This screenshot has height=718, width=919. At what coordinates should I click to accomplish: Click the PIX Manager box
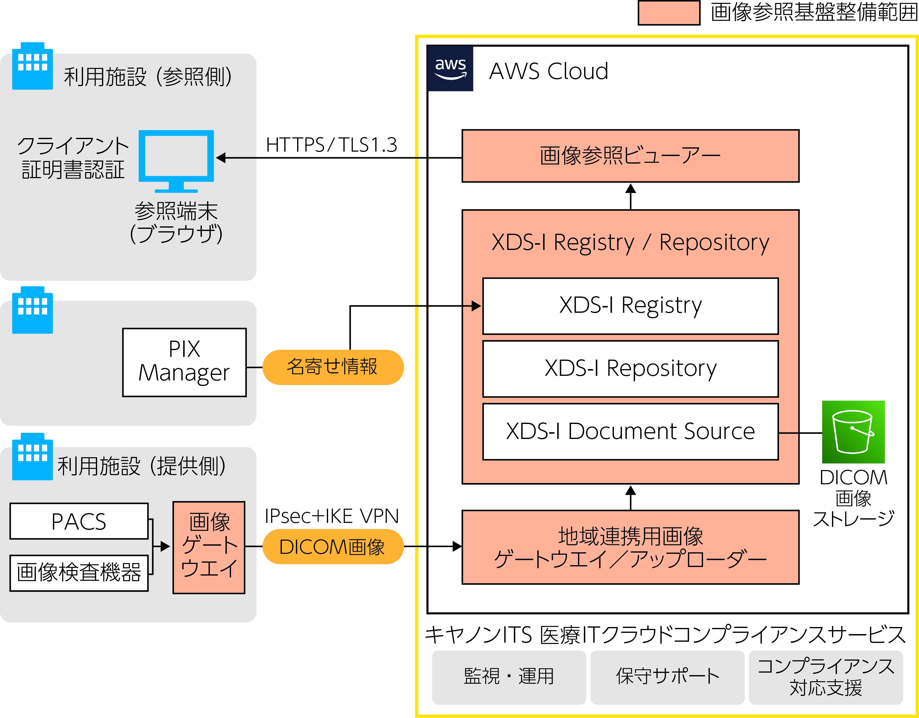[x=184, y=362]
